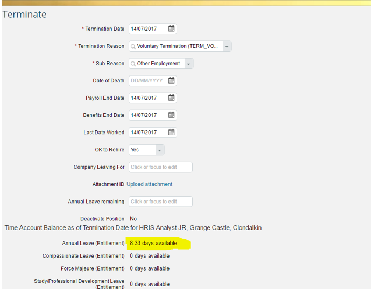Click the '8.33 days available' value
Viewport: 374px width, 291px height.
pyautogui.click(x=153, y=243)
